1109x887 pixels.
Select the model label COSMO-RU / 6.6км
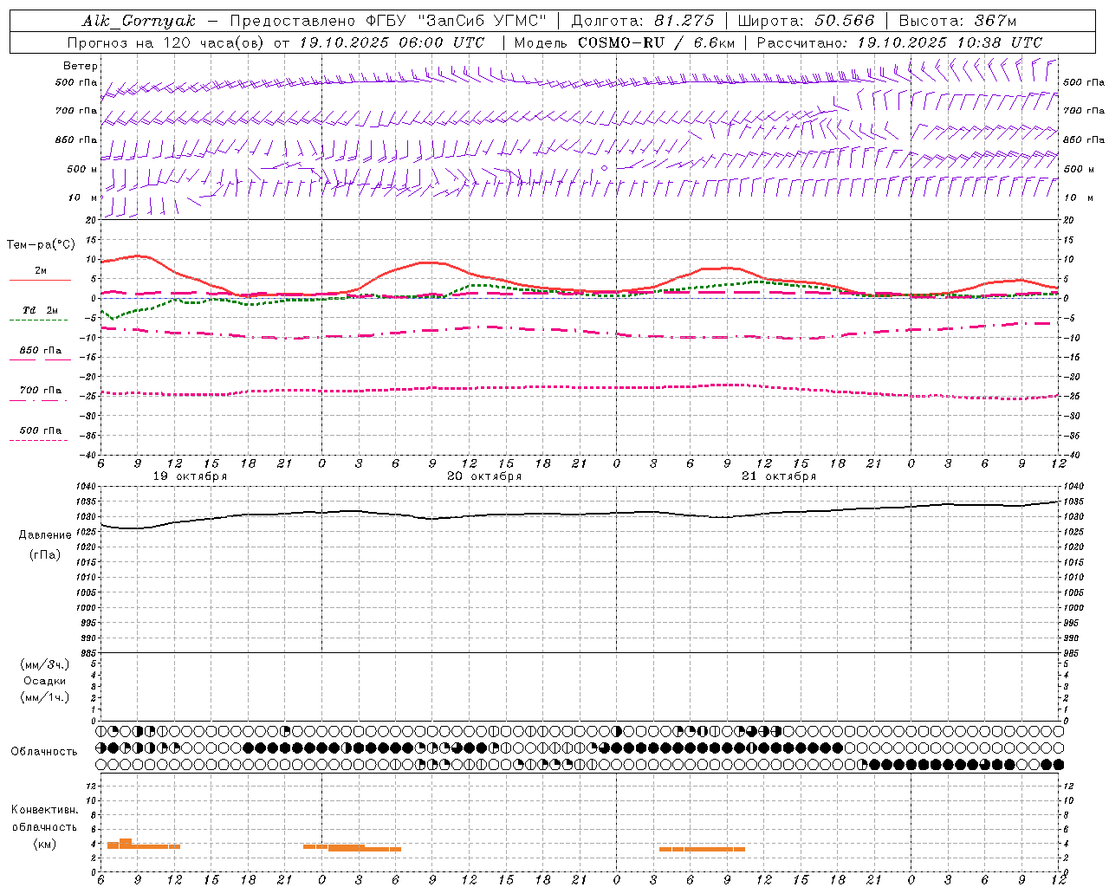[656, 42]
